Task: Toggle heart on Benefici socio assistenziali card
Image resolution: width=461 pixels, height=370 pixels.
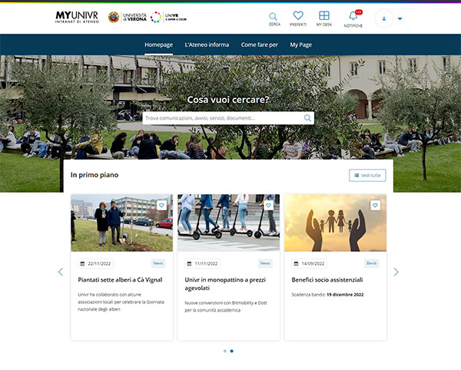Action: click(x=376, y=205)
